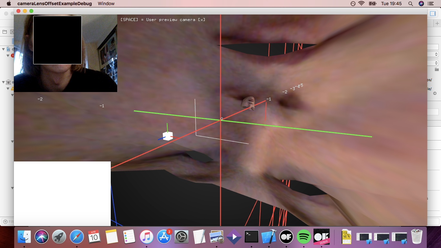This screenshot has height=248, width=441.
Task: Open Preview app in the Dock
Action: [217, 237]
